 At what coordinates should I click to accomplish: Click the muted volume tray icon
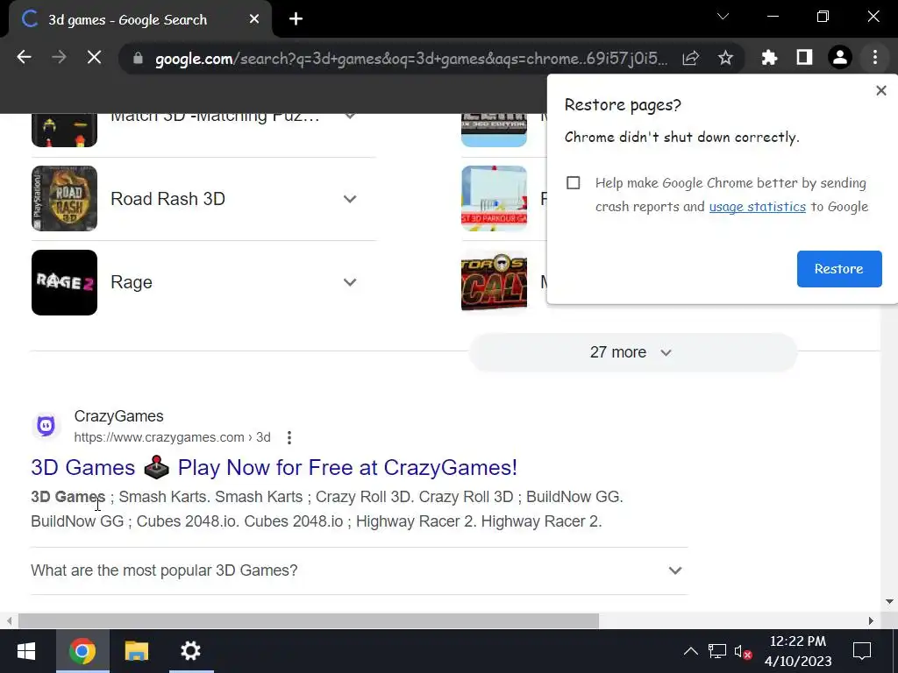pos(743,651)
